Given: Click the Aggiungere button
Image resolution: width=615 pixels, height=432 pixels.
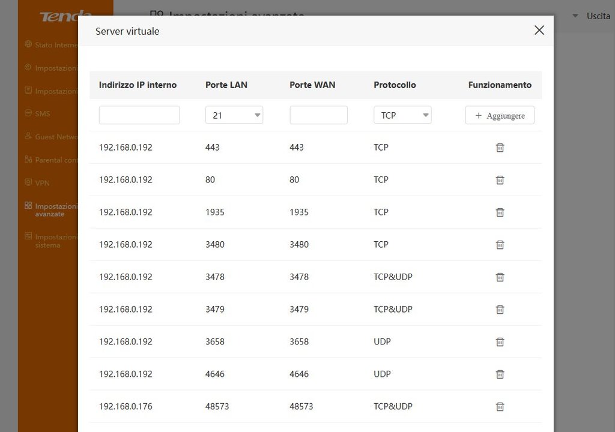Looking at the screenshot, I should click(500, 115).
